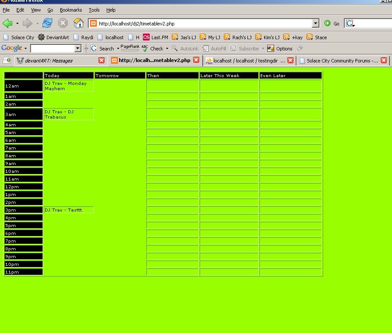Click the Stop loading button
392x333 pixels.
coord(63,23)
